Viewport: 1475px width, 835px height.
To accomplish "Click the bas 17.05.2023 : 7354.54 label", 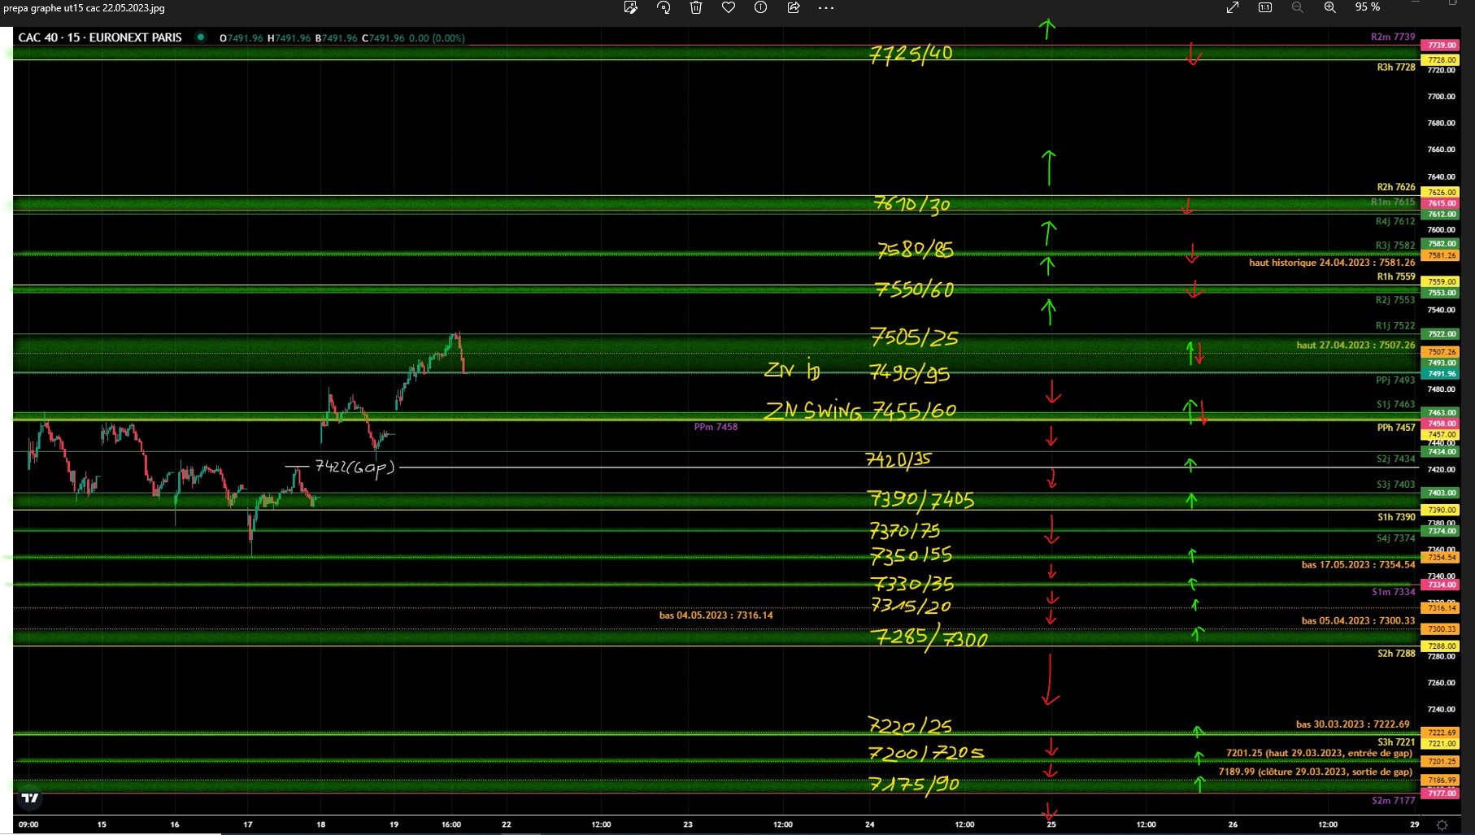I will [1358, 565].
